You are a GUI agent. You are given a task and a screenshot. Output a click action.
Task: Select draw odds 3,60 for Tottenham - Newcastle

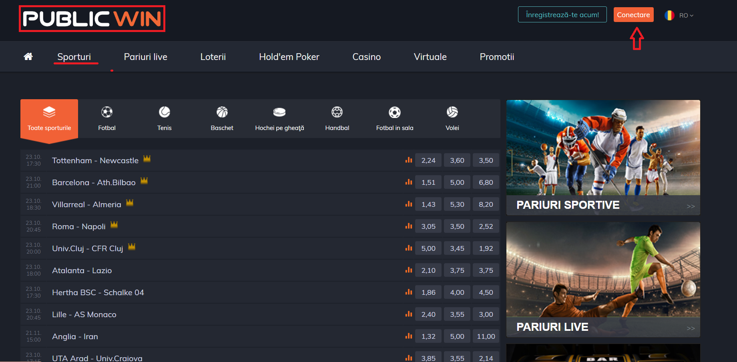(x=457, y=160)
